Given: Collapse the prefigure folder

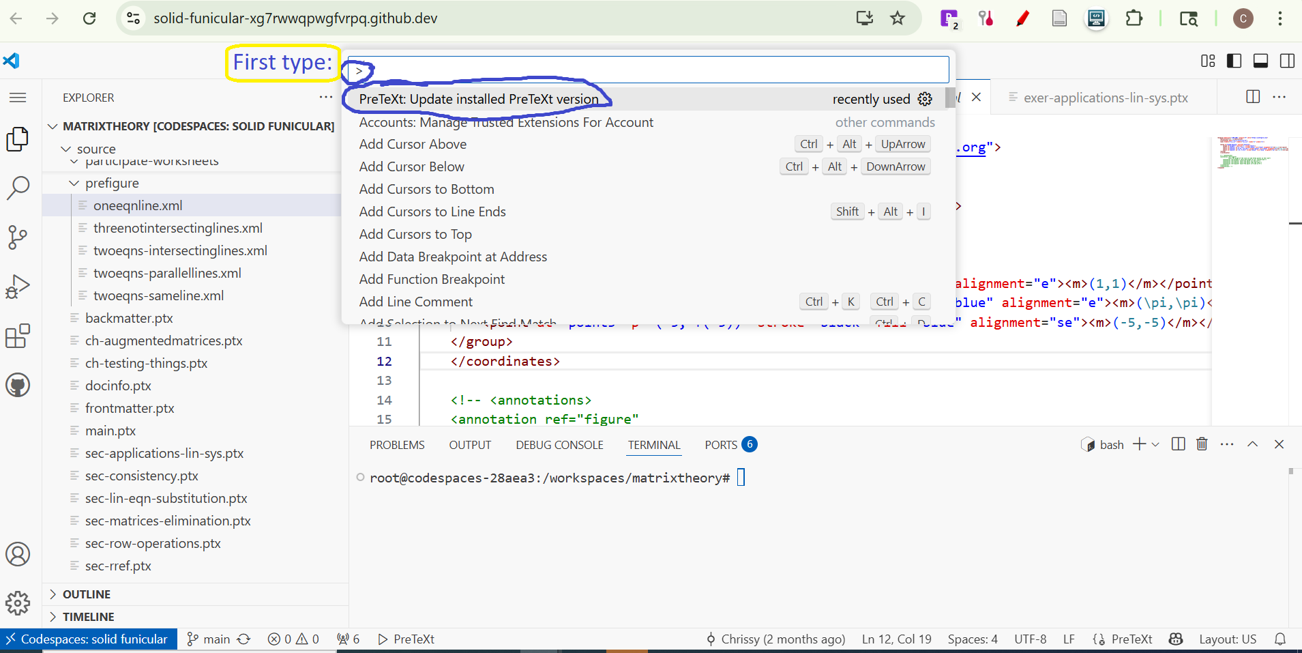Looking at the screenshot, I should click(x=74, y=183).
